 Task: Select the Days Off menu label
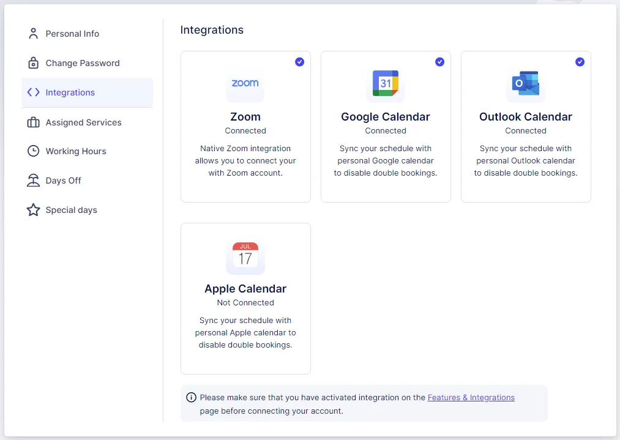(x=63, y=181)
